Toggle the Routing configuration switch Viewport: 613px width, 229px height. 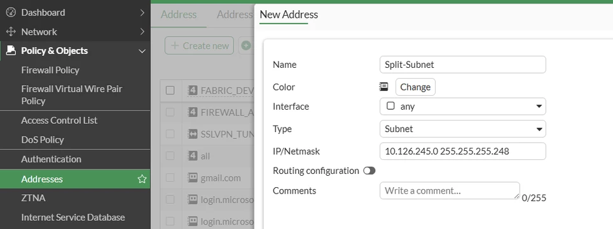tap(369, 171)
